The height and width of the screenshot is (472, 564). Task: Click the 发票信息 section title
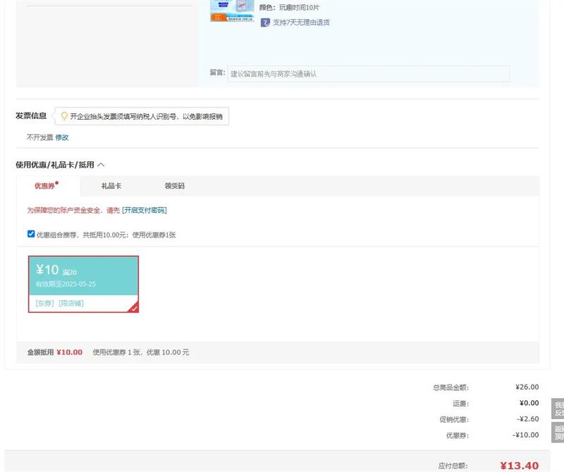[x=31, y=116]
